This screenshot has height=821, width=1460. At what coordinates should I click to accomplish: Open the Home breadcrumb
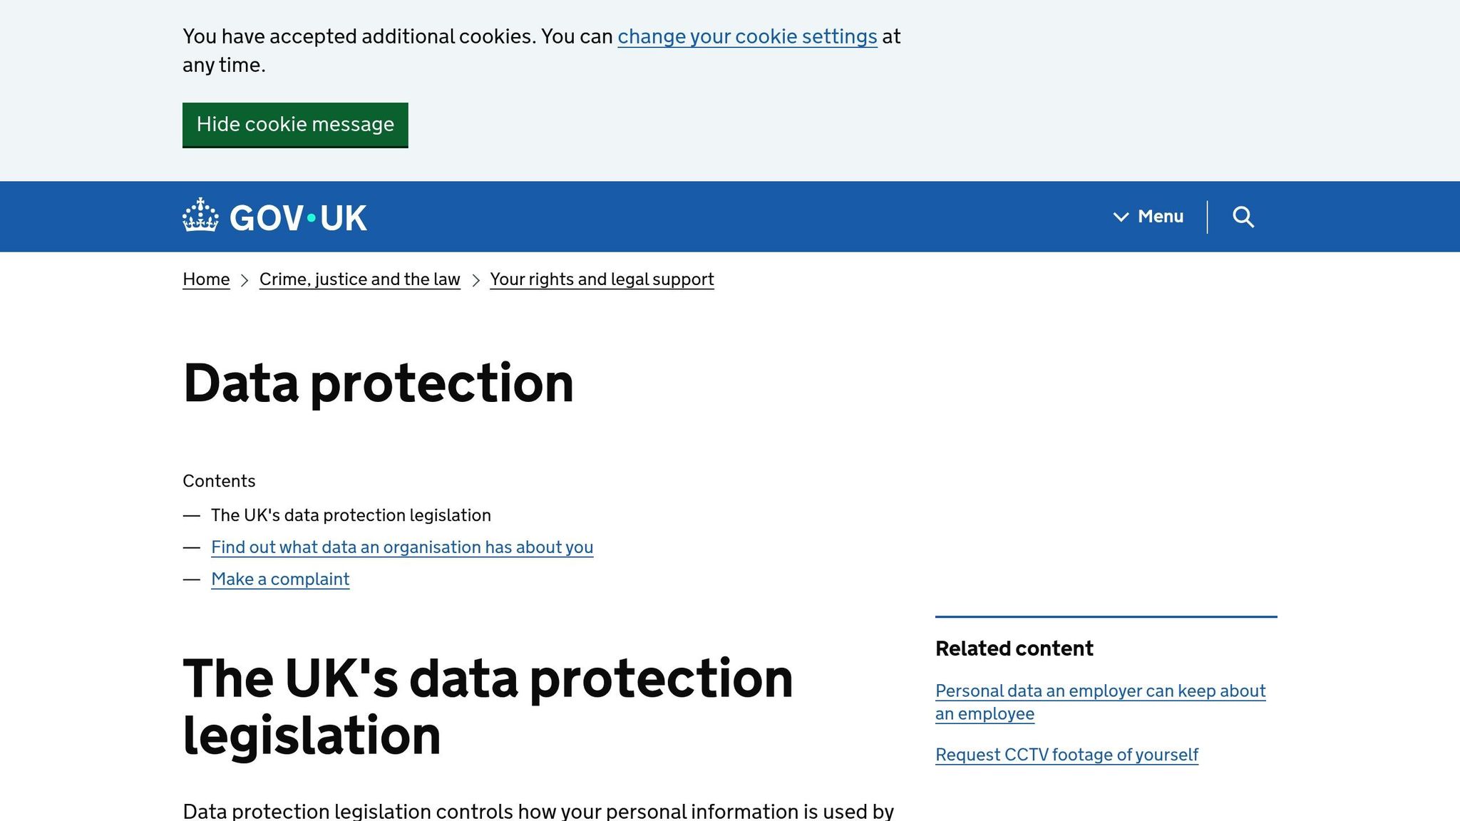205,279
